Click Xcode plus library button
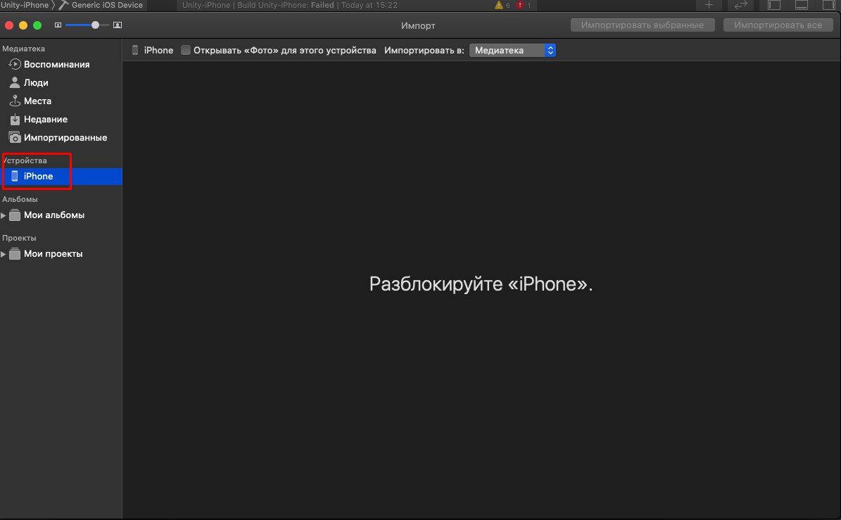Viewport: 841px width, 520px height. [709, 5]
